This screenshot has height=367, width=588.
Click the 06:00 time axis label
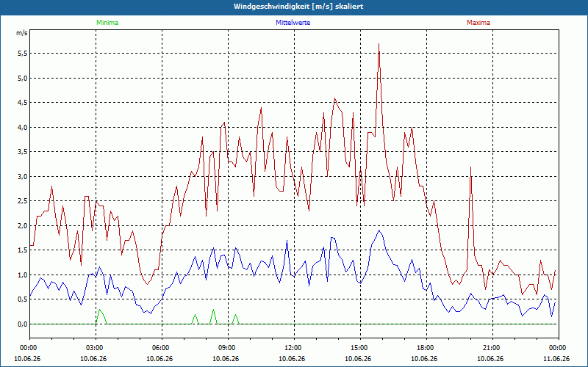(x=162, y=348)
